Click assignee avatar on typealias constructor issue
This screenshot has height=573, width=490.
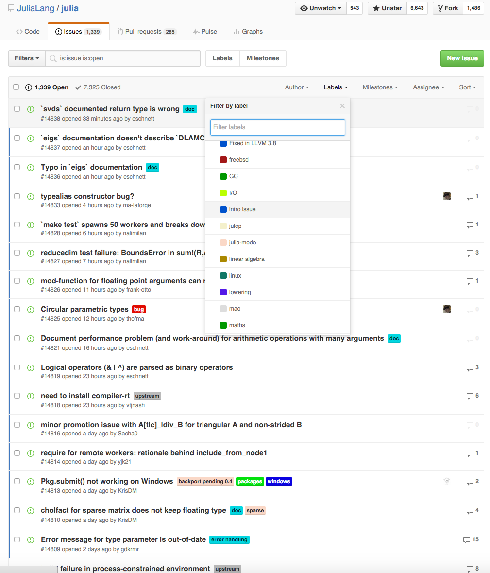tap(447, 196)
